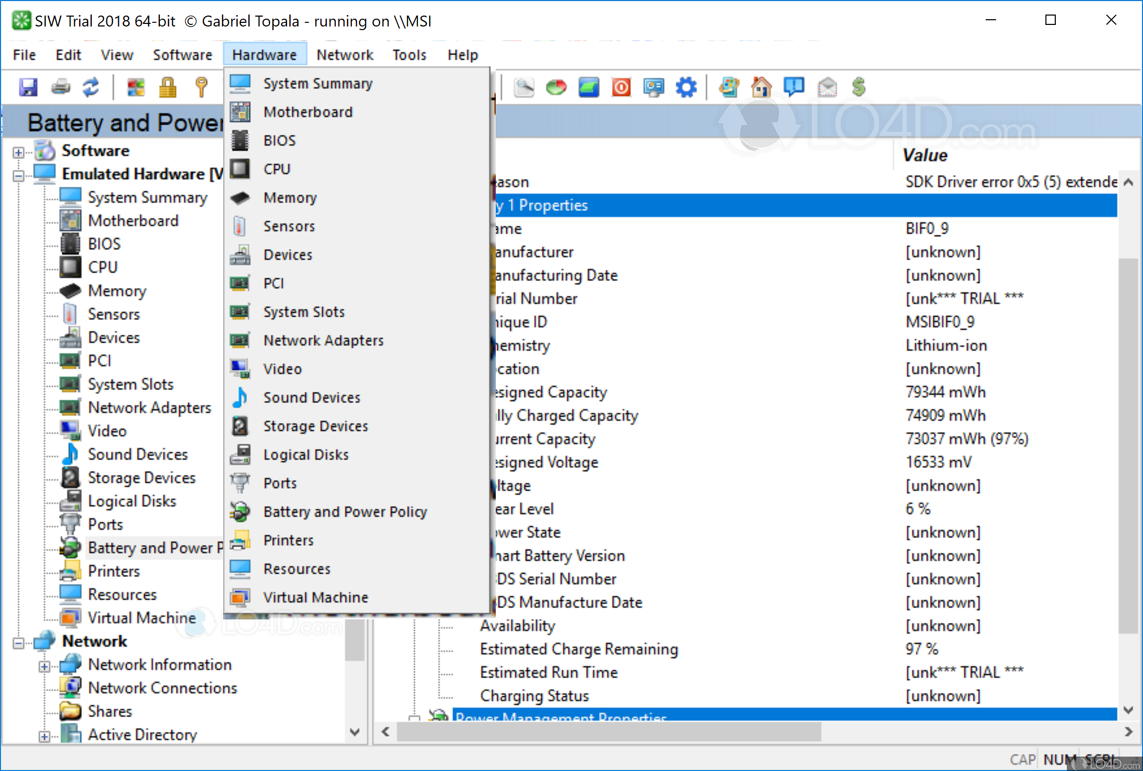Click the key toolbar icon
Screen dimensions: 1143x771
point(201,87)
